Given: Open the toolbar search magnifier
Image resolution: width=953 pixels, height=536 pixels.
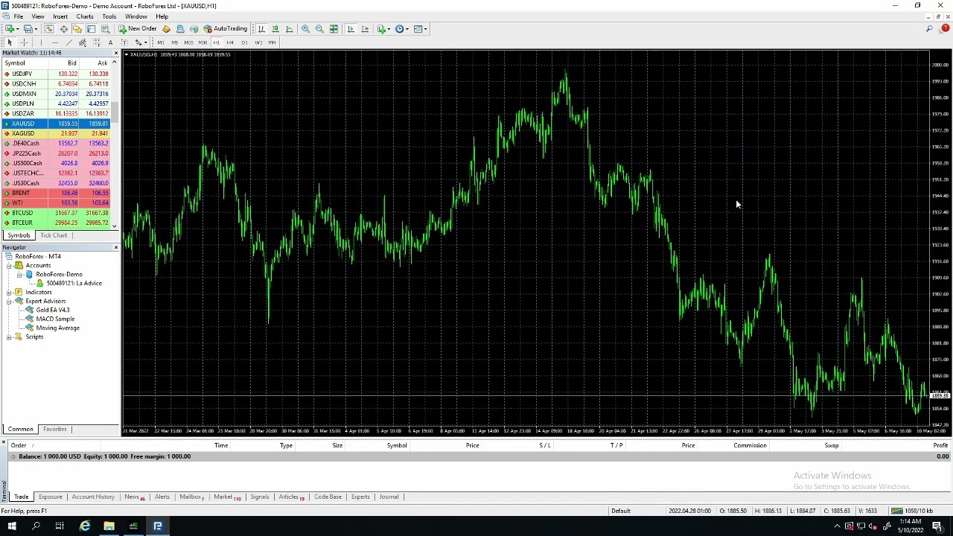Looking at the screenshot, I should point(930,29).
